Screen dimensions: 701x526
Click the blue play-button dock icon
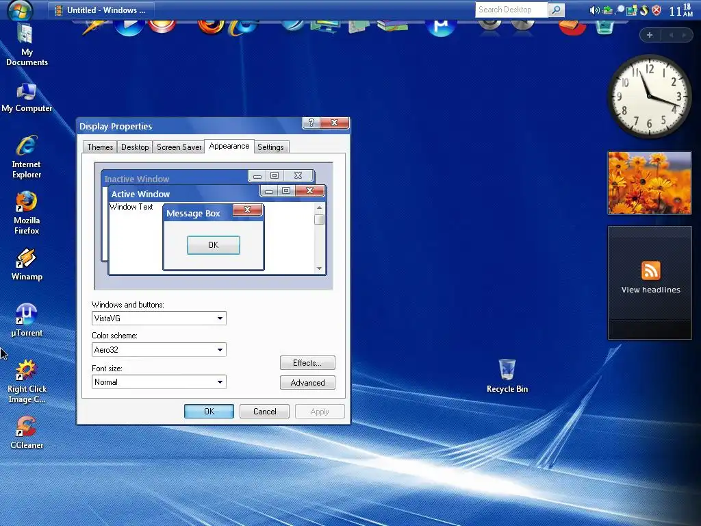click(129, 27)
